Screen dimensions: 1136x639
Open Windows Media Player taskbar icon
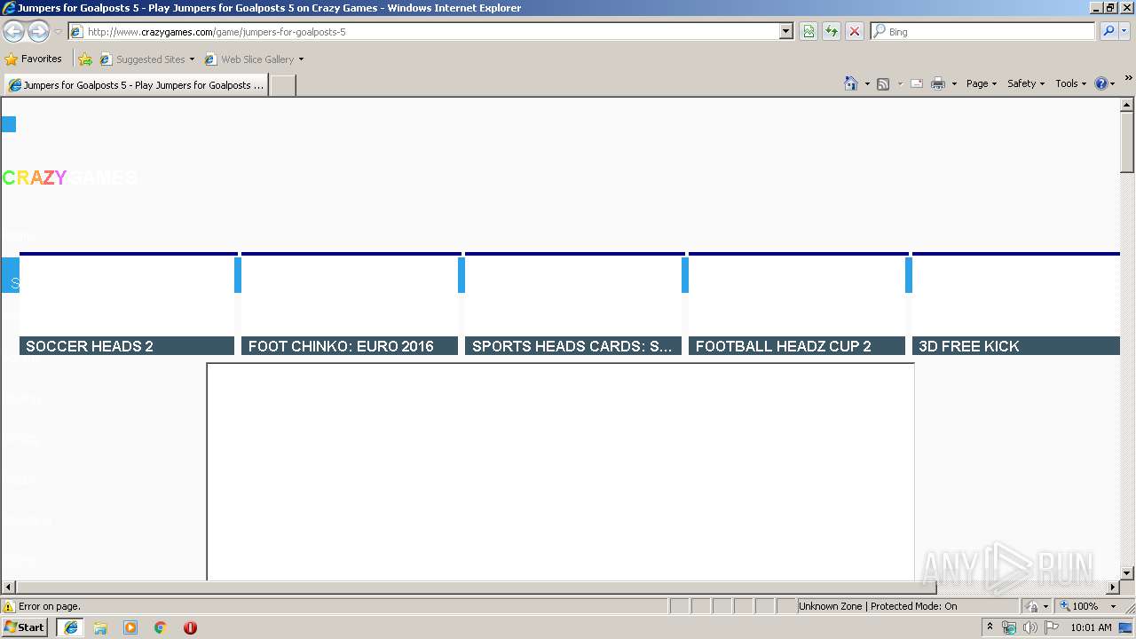coord(130,627)
